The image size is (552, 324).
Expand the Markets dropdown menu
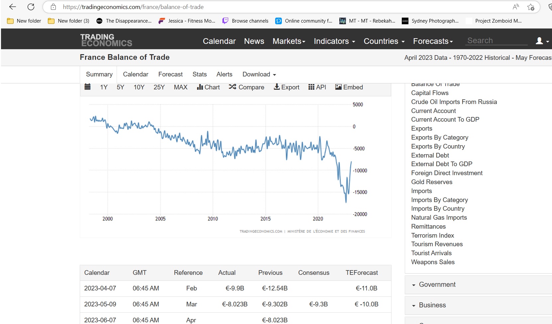289,41
